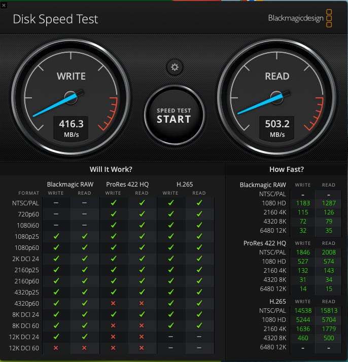348x362 pixels.
Task: Click ProRes 422 HQ write checkmark for NTSC/PAL
Action: tap(113, 203)
